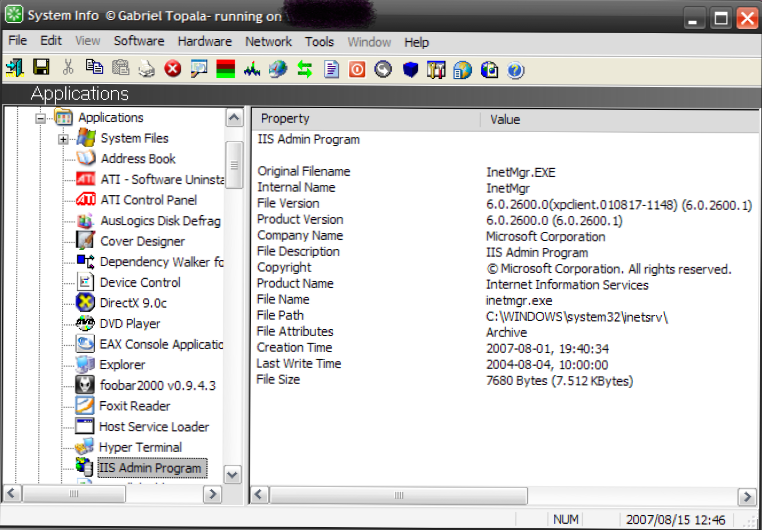The image size is (762, 530).
Task: Click the text document toolbar icon
Action: point(331,70)
